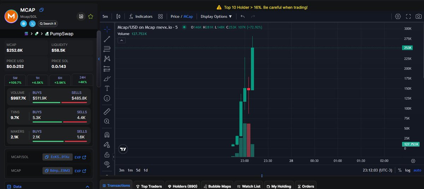Enter fullscreen chart mode
The width and height of the screenshot is (424, 189).
click(408, 17)
